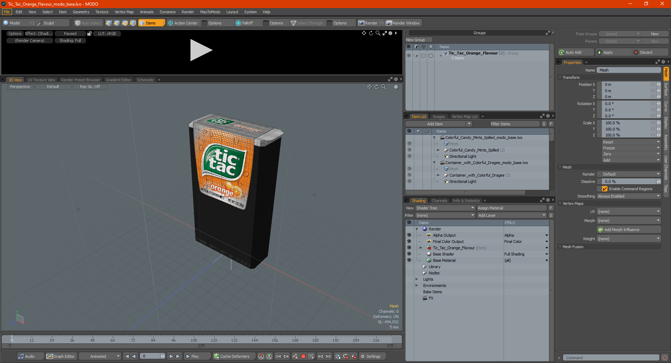The width and height of the screenshot is (671, 363).
Task: Click Assign Material button
Action: click(512, 208)
